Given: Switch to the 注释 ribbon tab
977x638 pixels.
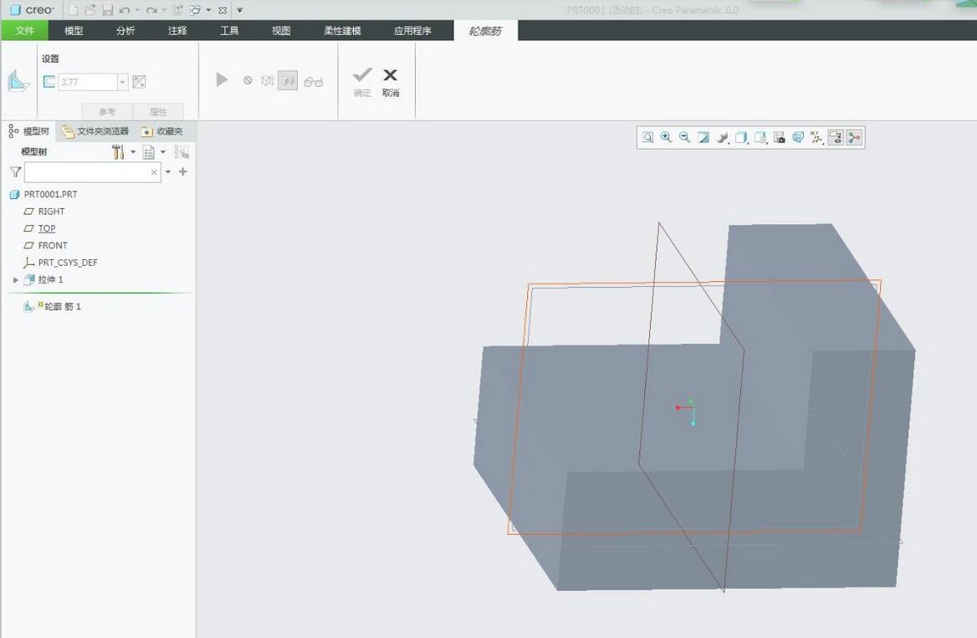Looking at the screenshot, I should click(177, 31).
